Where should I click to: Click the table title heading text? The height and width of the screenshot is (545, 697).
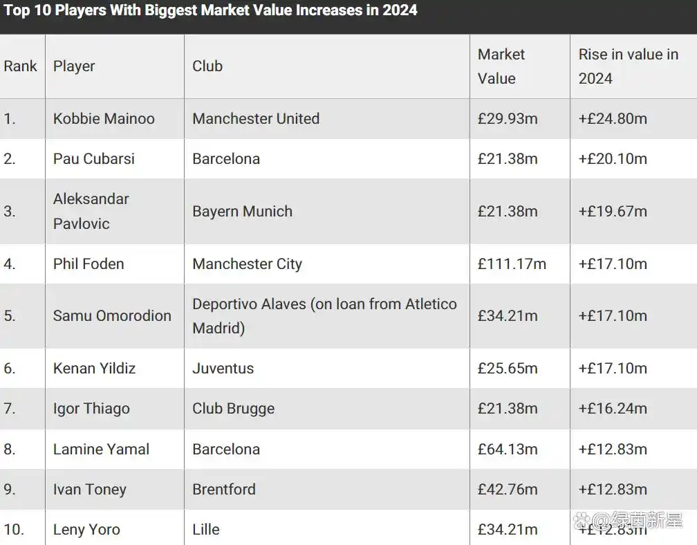210,10
